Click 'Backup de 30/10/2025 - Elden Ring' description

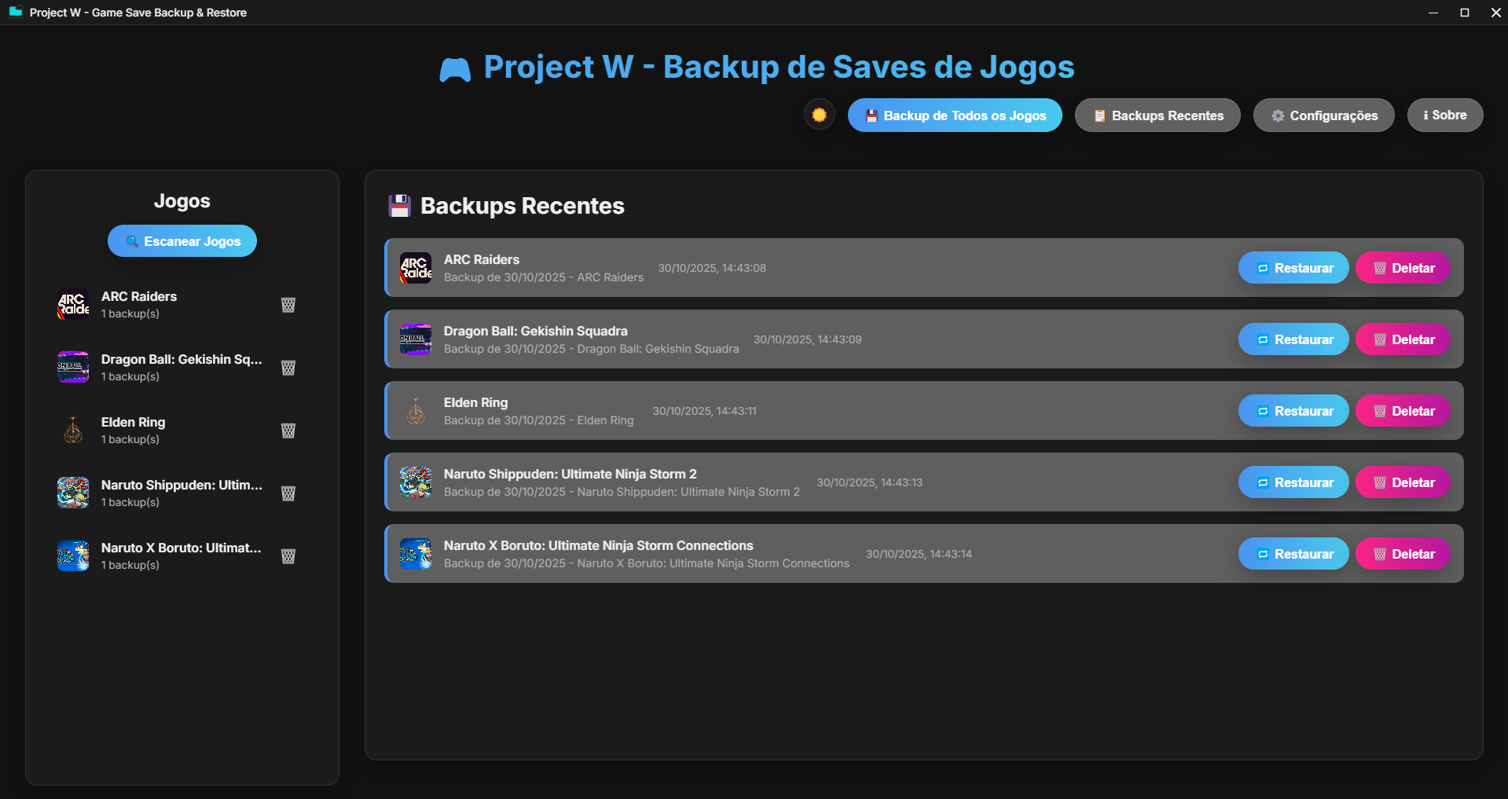click(538, 420)
